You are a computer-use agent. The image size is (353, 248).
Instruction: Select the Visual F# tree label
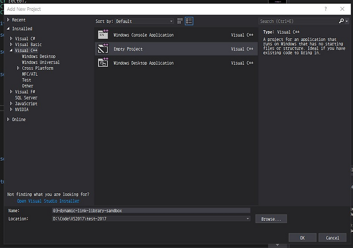(25, 91)
